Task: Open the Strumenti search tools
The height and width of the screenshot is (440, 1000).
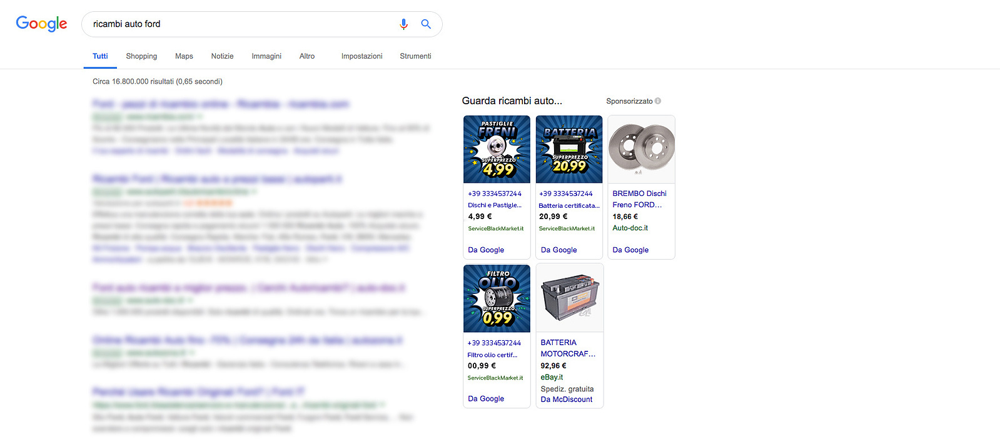Action: pyautogui.click(x=415, y=56)
